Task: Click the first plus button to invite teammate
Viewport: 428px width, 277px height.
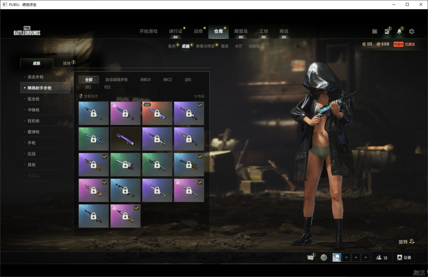Action: pyautogui.click(x=346, y=258)
